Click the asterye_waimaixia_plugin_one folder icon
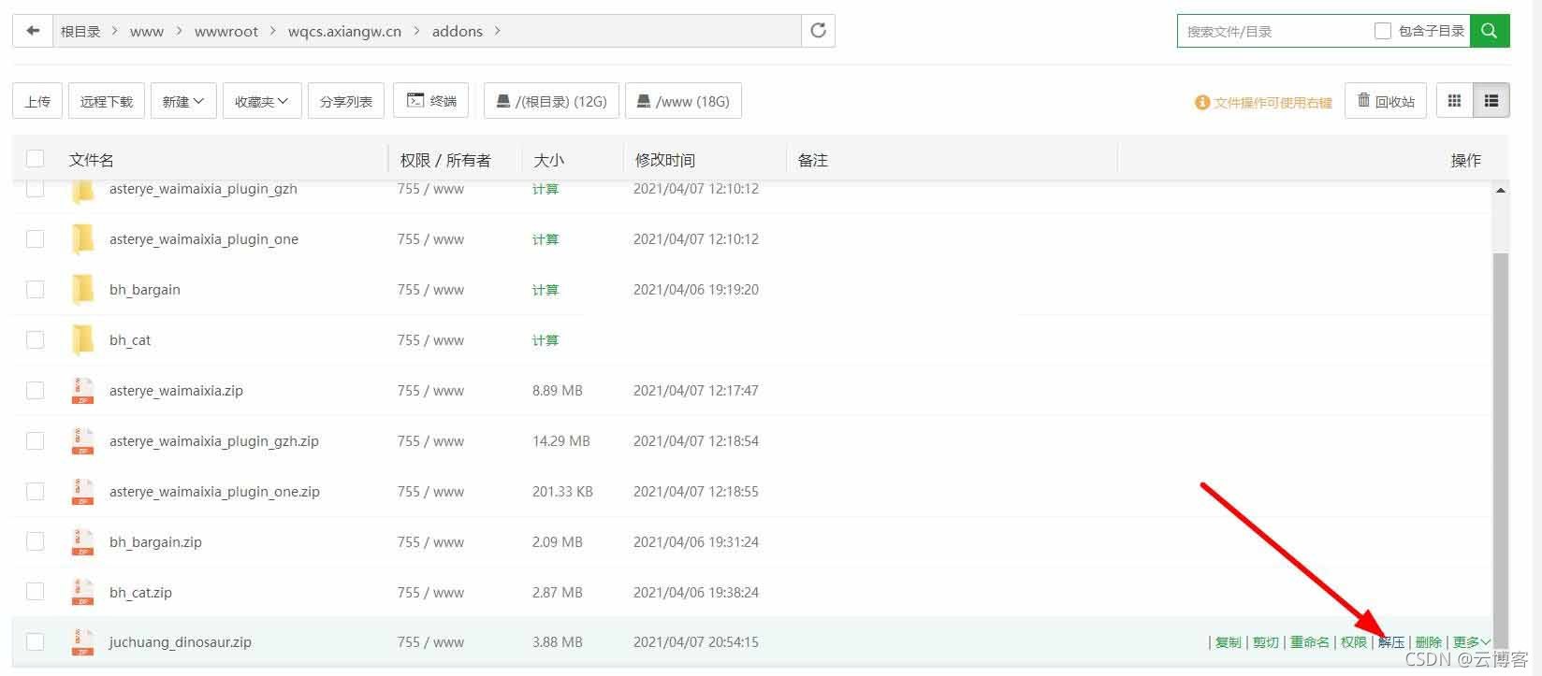The width and height of the screenshot is (1542, 676). pos(82,239)
